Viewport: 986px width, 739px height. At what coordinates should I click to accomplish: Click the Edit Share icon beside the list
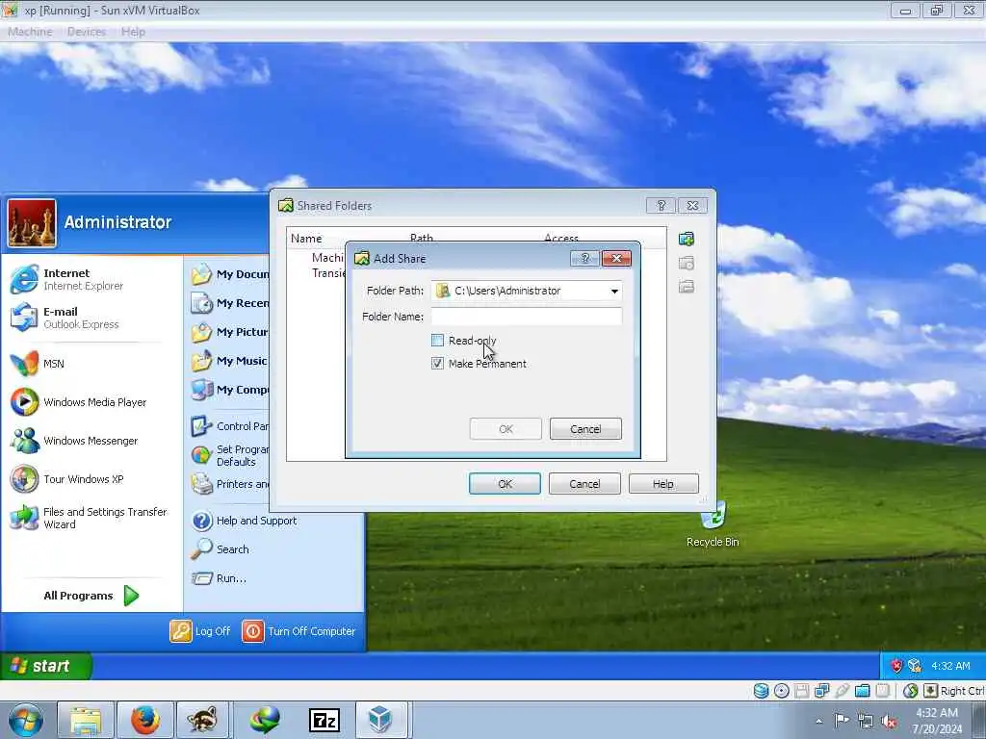coord(686,264)
